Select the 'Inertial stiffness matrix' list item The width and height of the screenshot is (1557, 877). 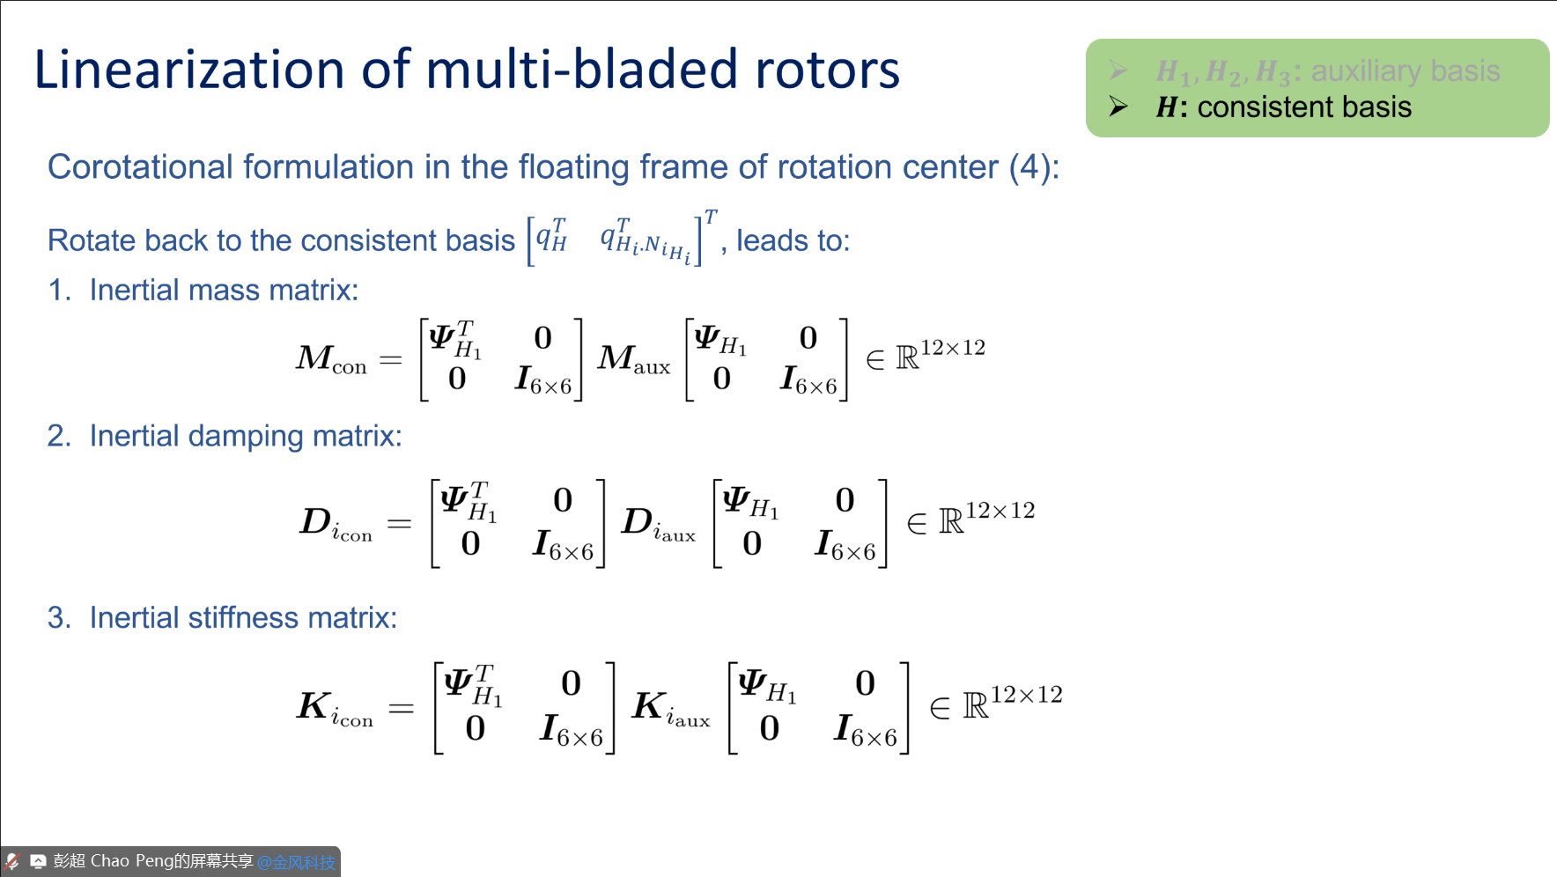pos(243,618)
